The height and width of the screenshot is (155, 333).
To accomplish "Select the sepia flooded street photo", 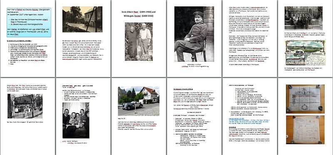I will coord(82,19).
